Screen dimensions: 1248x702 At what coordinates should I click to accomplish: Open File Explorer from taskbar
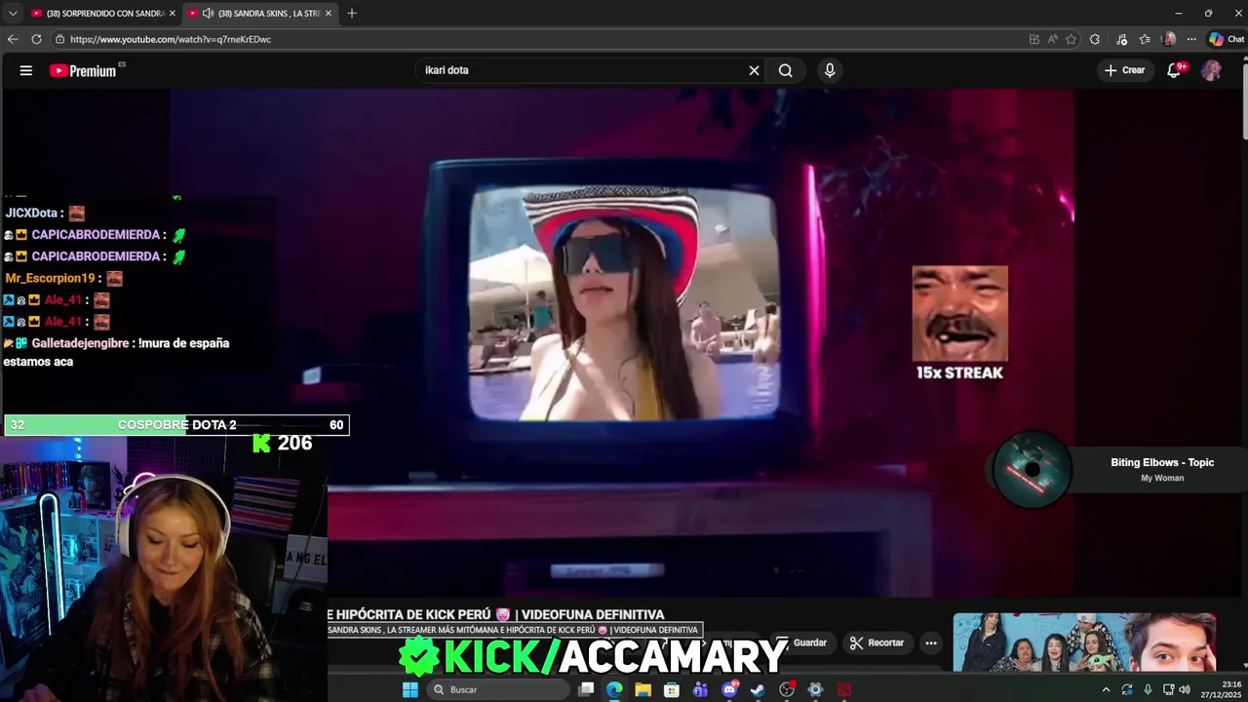(x=643, y=689)
